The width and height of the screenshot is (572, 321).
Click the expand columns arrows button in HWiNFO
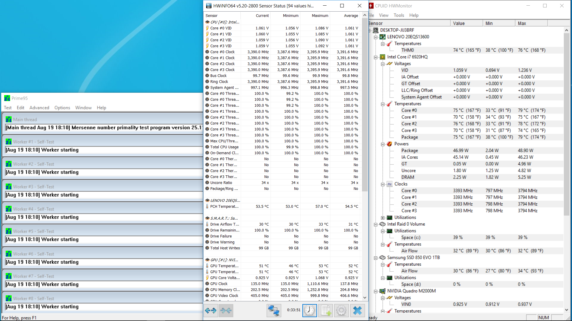[211, 311]
